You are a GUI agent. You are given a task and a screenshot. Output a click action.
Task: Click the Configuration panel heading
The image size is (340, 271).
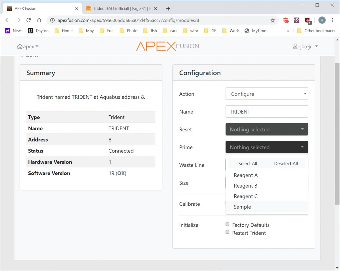(200, 73)
